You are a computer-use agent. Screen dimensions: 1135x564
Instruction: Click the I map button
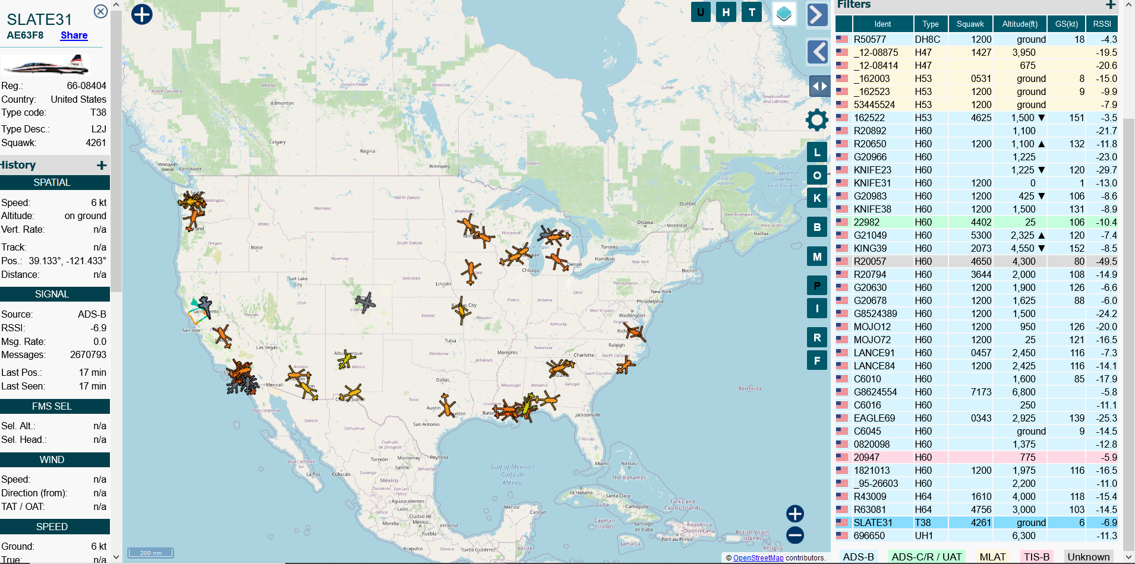point(817,308)
